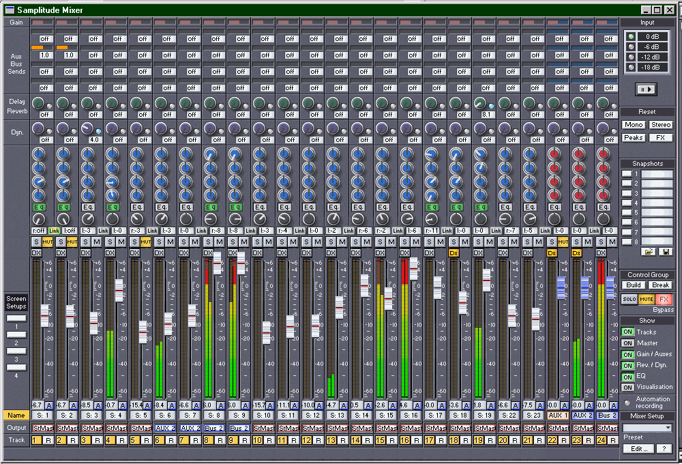Click the Mono reset button
The width and height of the screenshot is (682, 464).
point(634,124)
